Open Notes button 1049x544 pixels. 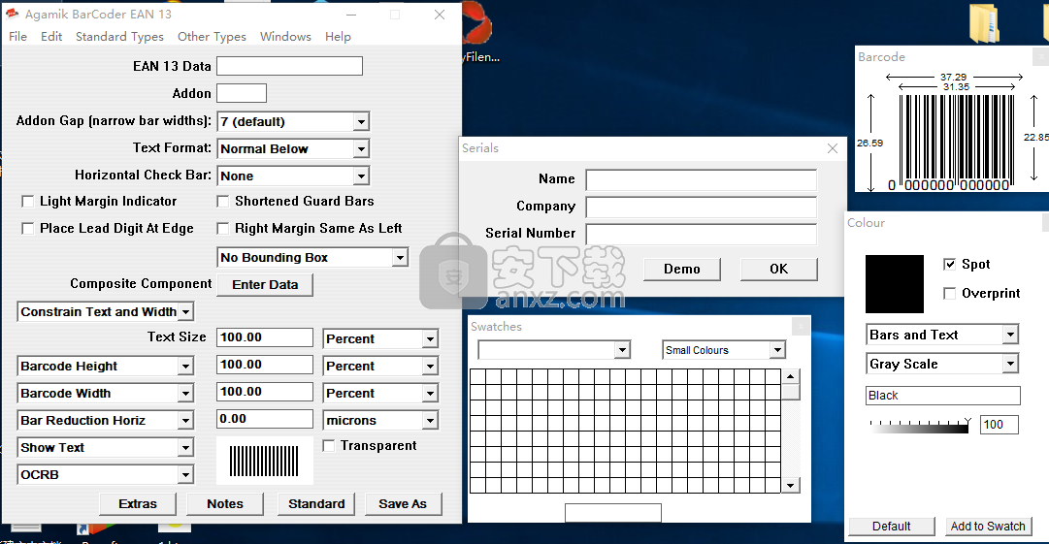[x=225, y=504]
